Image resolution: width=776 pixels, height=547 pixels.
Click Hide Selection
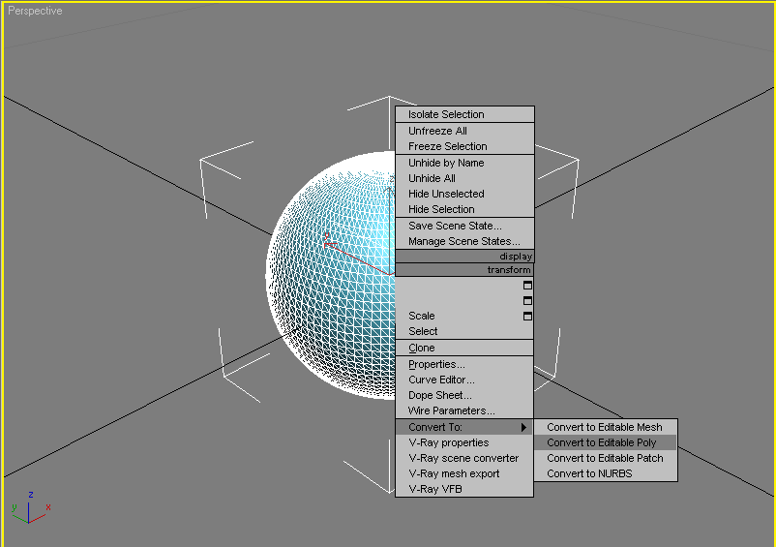coord(464,209)
